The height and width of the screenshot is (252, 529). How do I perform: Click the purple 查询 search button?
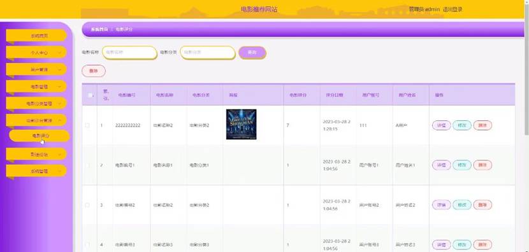[252, 53]
